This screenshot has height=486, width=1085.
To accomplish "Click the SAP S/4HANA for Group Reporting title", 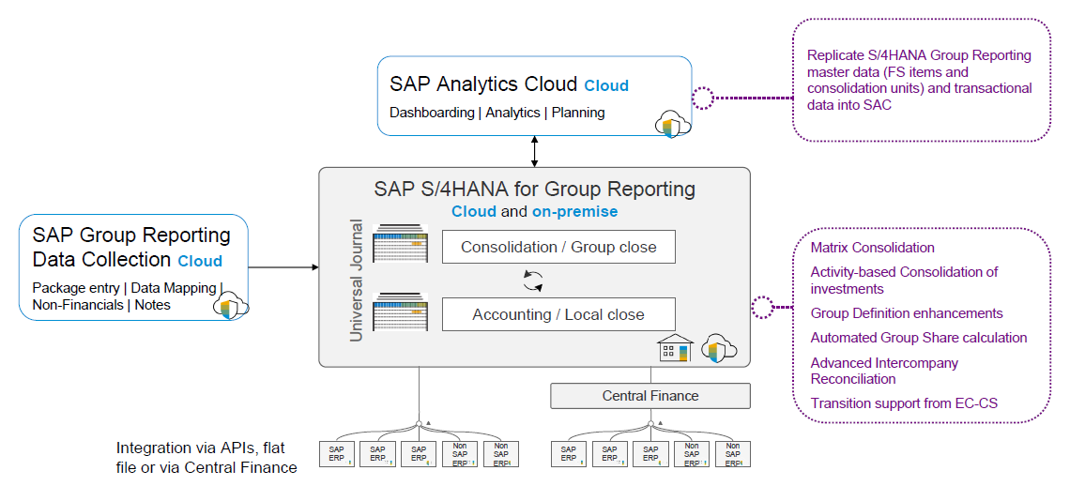I will 534,189.
